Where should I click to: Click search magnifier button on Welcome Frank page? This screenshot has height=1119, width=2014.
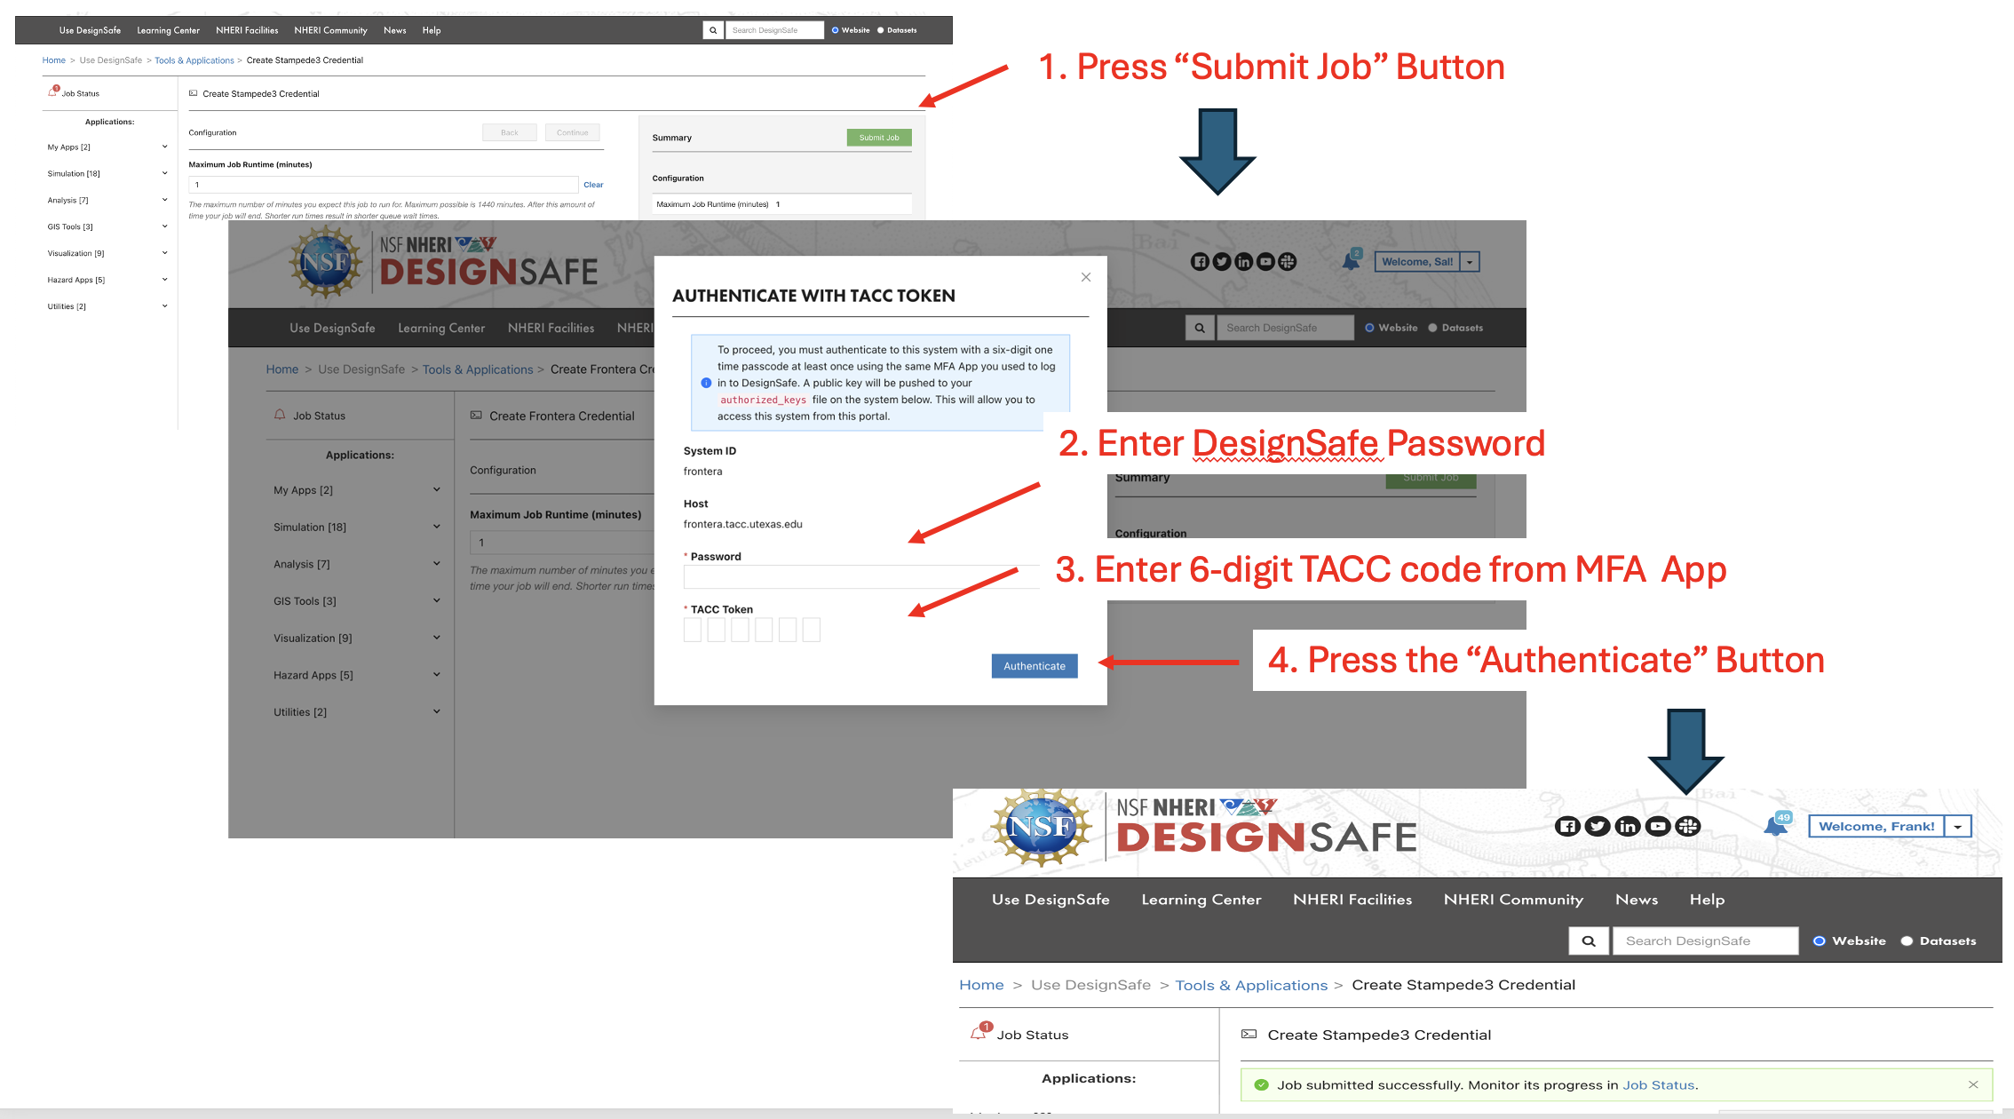(1590, 941)
